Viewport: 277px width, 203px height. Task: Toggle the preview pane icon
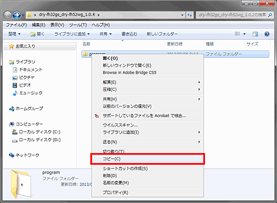tap(255, 34)
